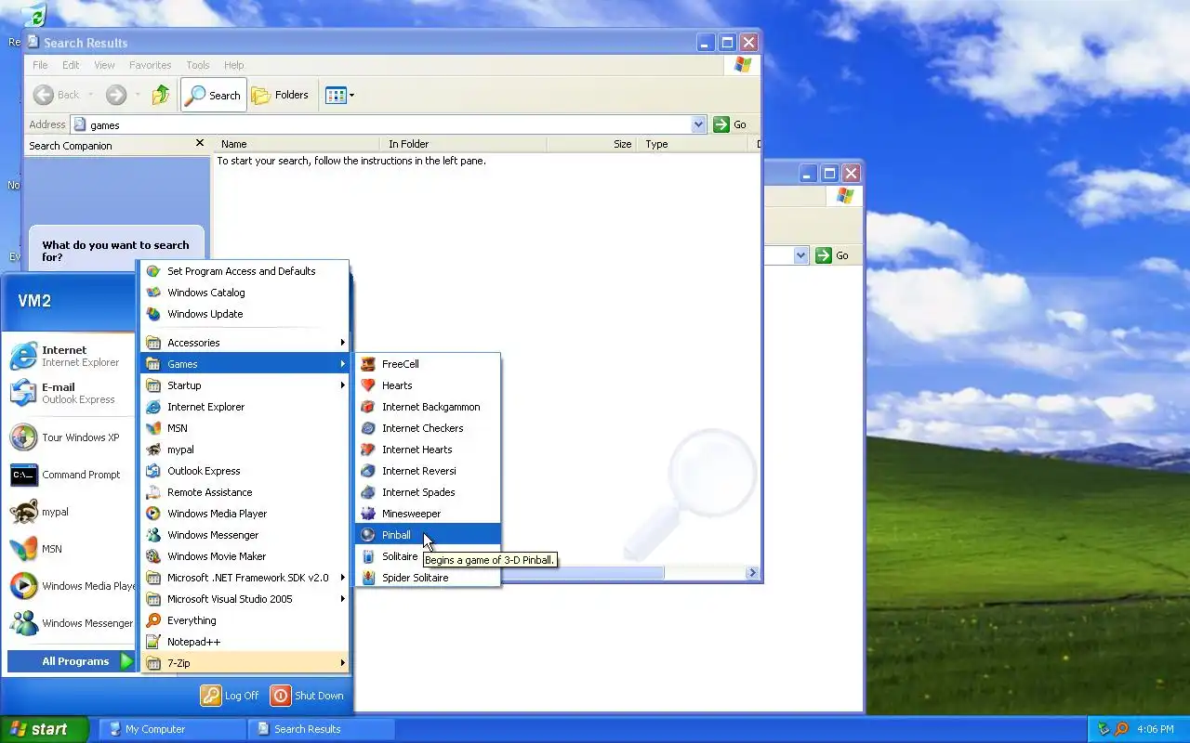Open Notepad++
The height and width of the screenshot is (743, 1190).
coord(245,642)
